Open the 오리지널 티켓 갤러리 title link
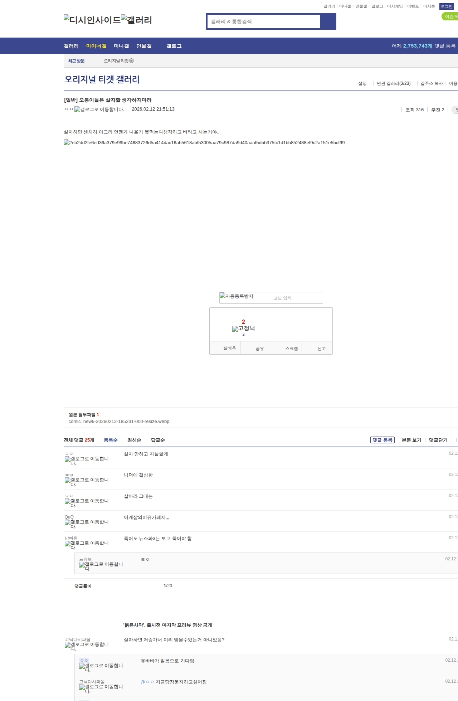Image resolution: width=458 pixels, height=701 pixels. coord(102,79)
